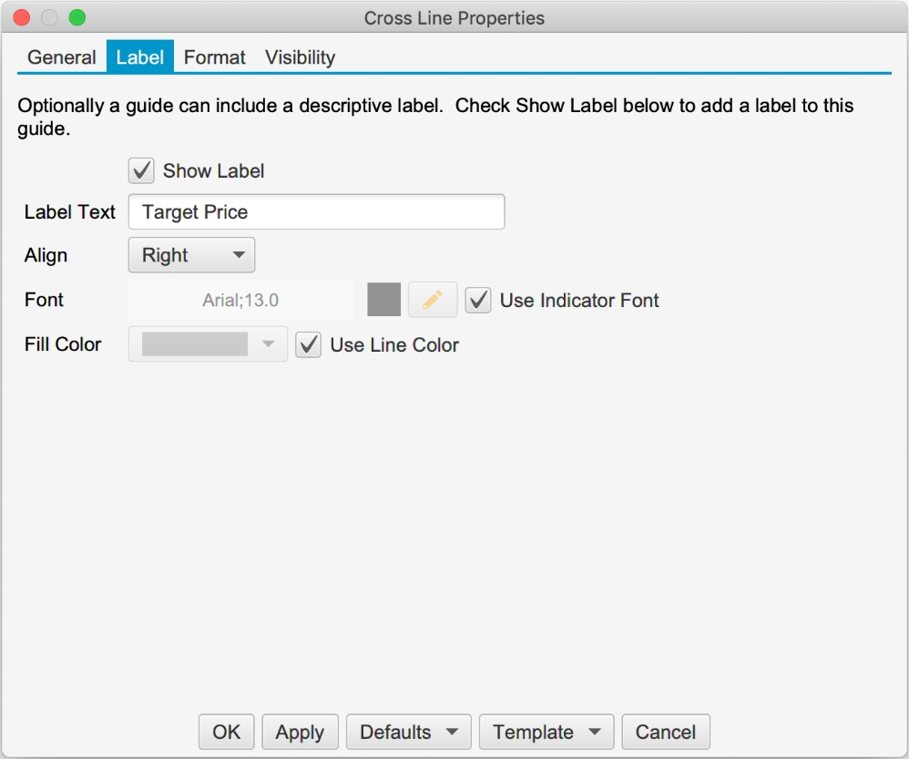Screen dimensions: 909x759
Task: Click the green zoom window button
Action: click(77, 18)
